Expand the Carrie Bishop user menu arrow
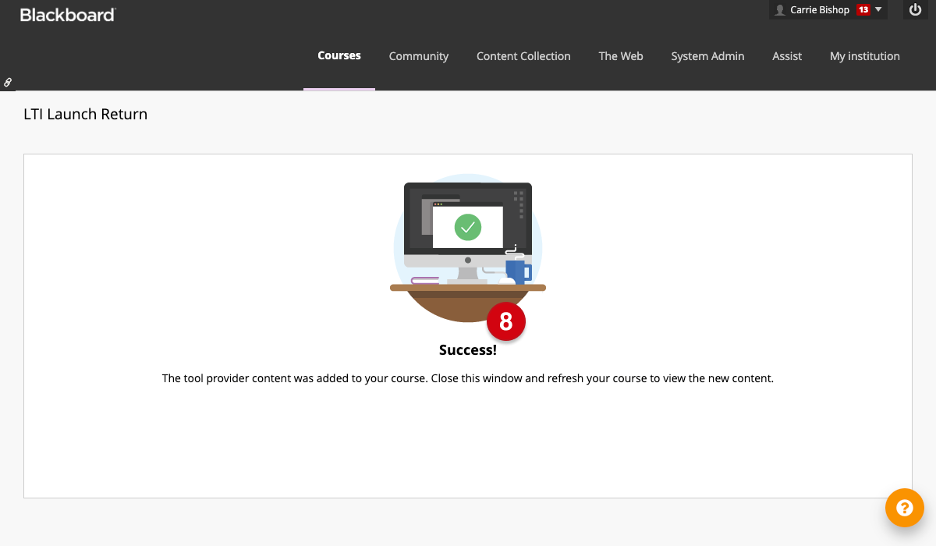Image resolution: width=936 pixels, height=546 pixels. pos(878,10)
